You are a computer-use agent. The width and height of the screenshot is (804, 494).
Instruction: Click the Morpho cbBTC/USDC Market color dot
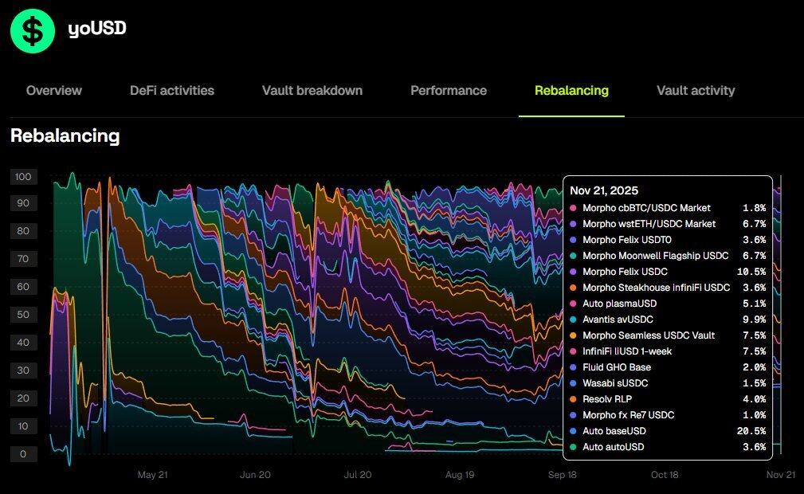point(574,208)
